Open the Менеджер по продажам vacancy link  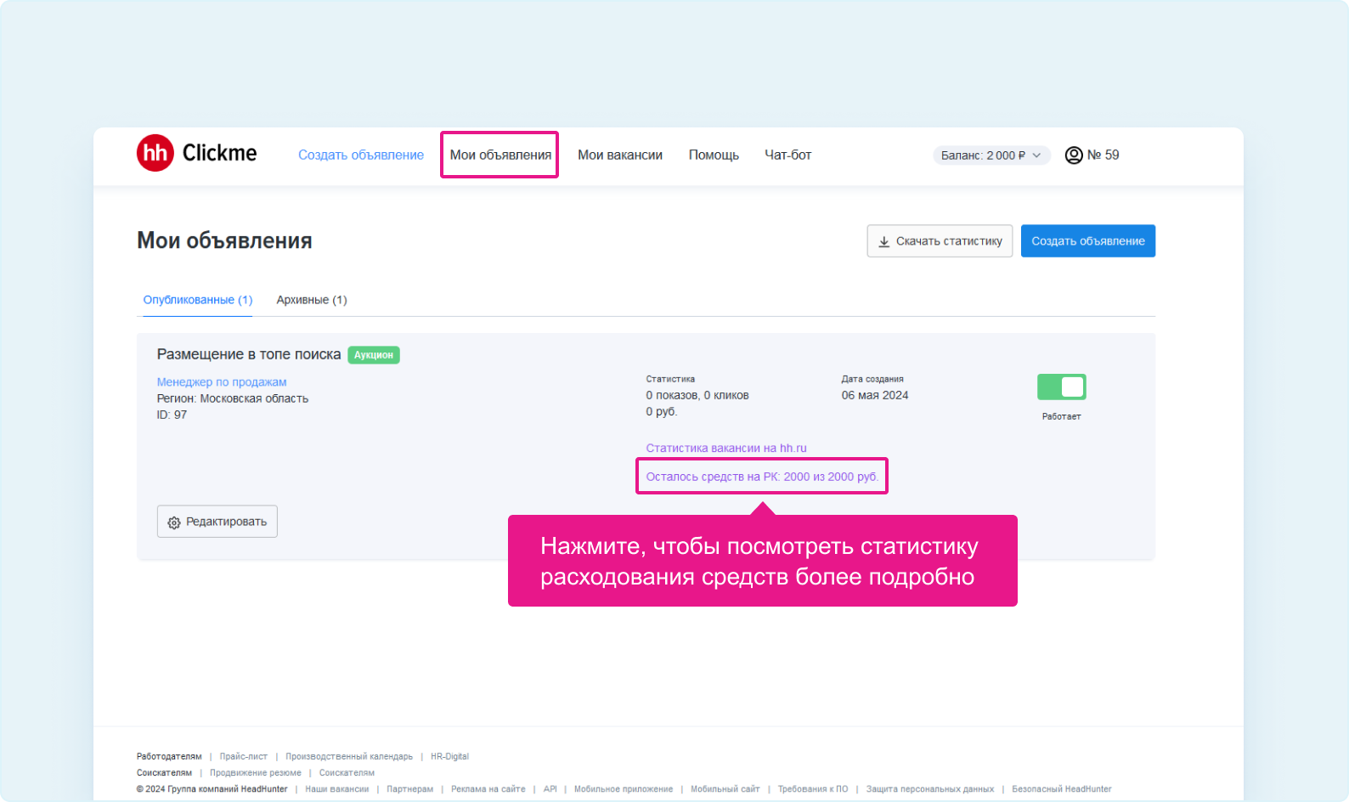[x=222, y=382]
